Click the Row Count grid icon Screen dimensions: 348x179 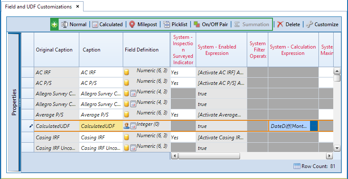point(297,166)
